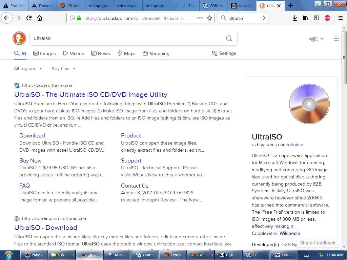Click the Share Feedback button

[x=318, y=243]
